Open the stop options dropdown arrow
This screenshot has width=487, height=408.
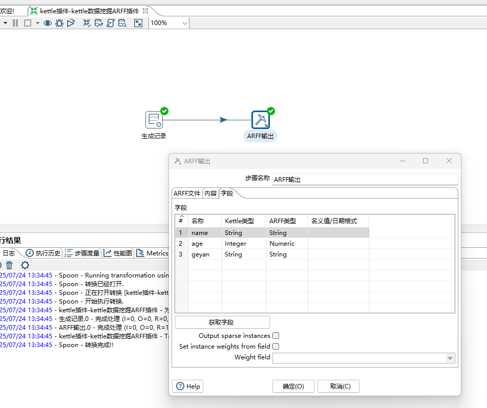tap(37, 23)
